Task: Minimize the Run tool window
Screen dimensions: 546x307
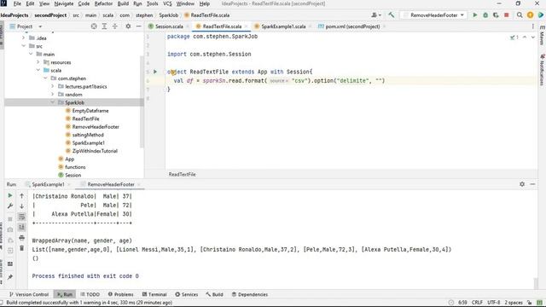Action: click(x=532, y=184)
